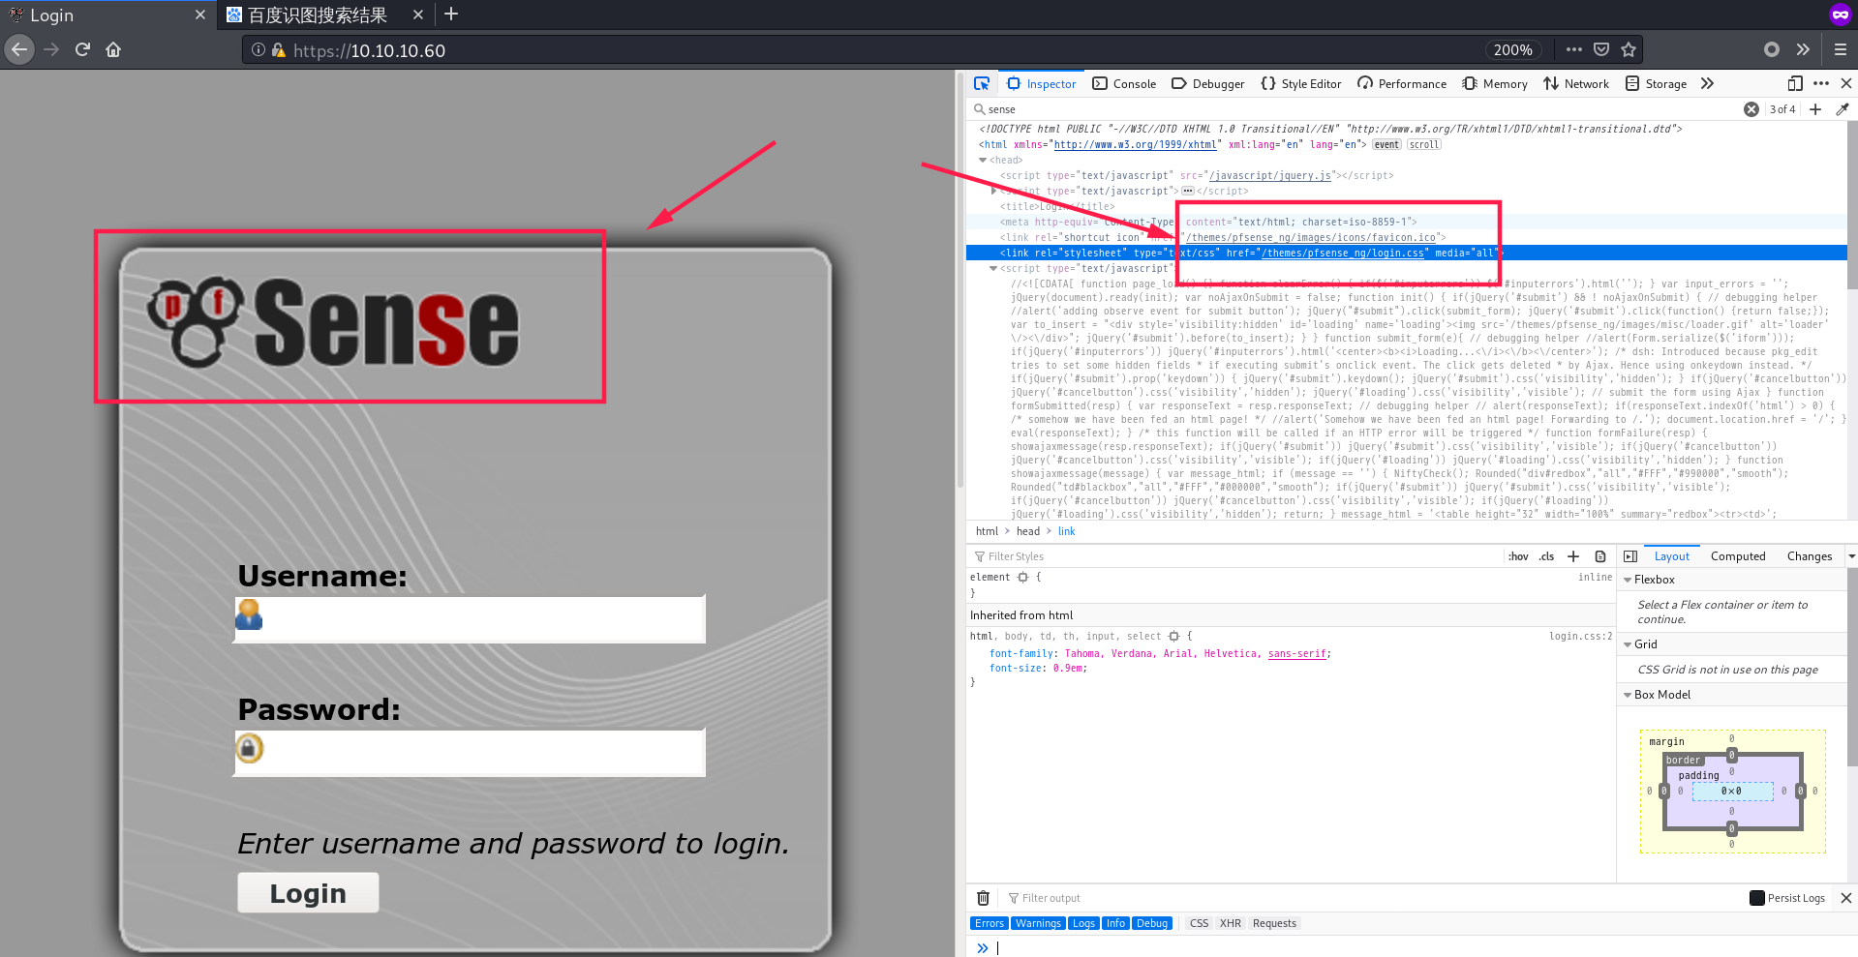Image resolution: width=1858 pixels, height=957 pixels.
Task: Pick a page color with the eyedropper
Action: tap(1843, 109)
